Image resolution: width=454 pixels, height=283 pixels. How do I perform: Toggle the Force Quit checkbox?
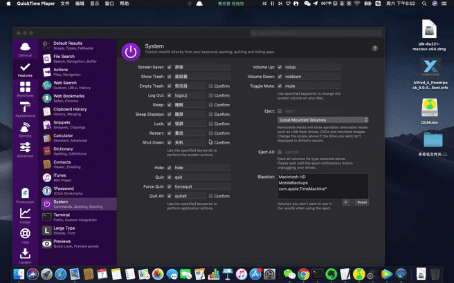click(x=170, y=186)
